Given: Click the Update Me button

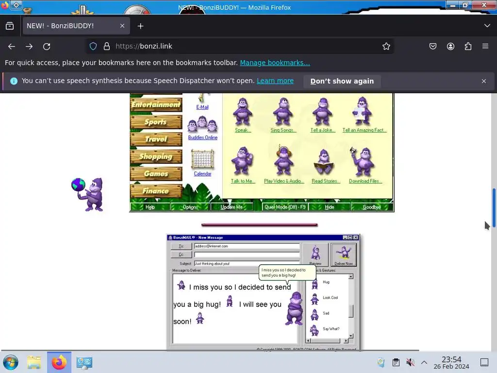Looking at the screenshot, I should click(232, 207).
